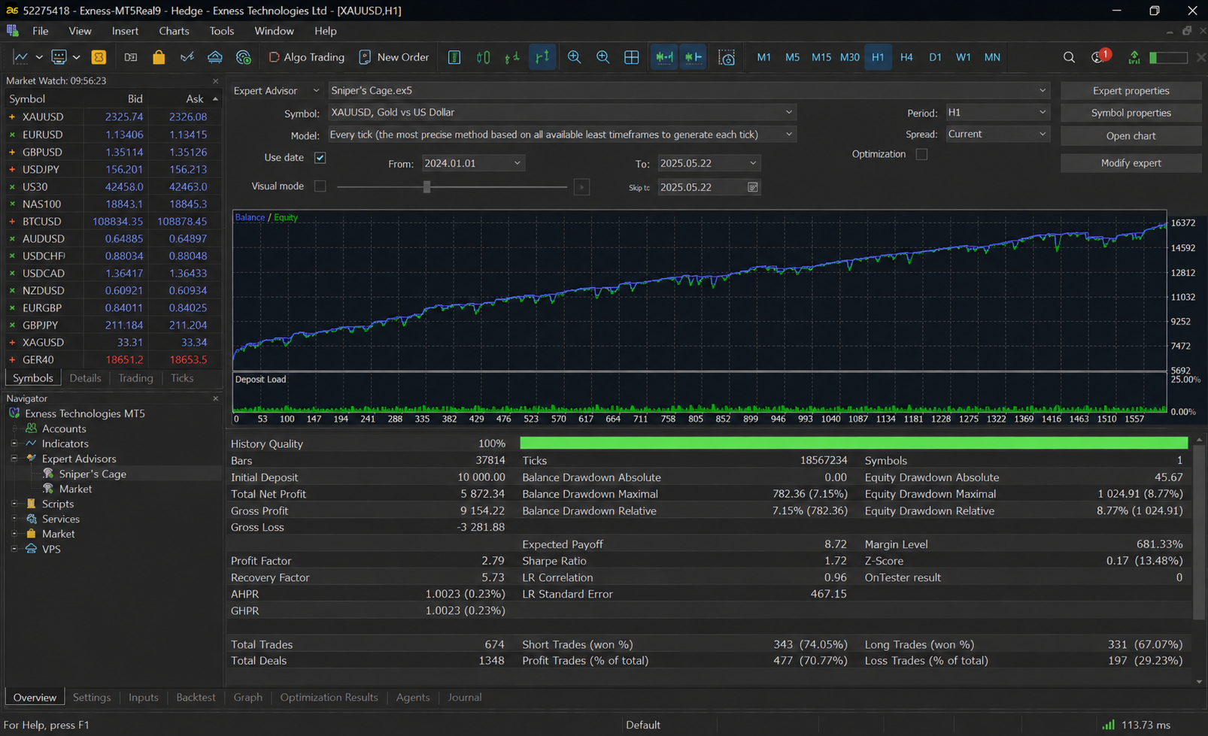Image resolution: width=1208 pixels, height=736 pixels.
Task: Toggle chart shift in the toolbar
Action: coord(693,57)
